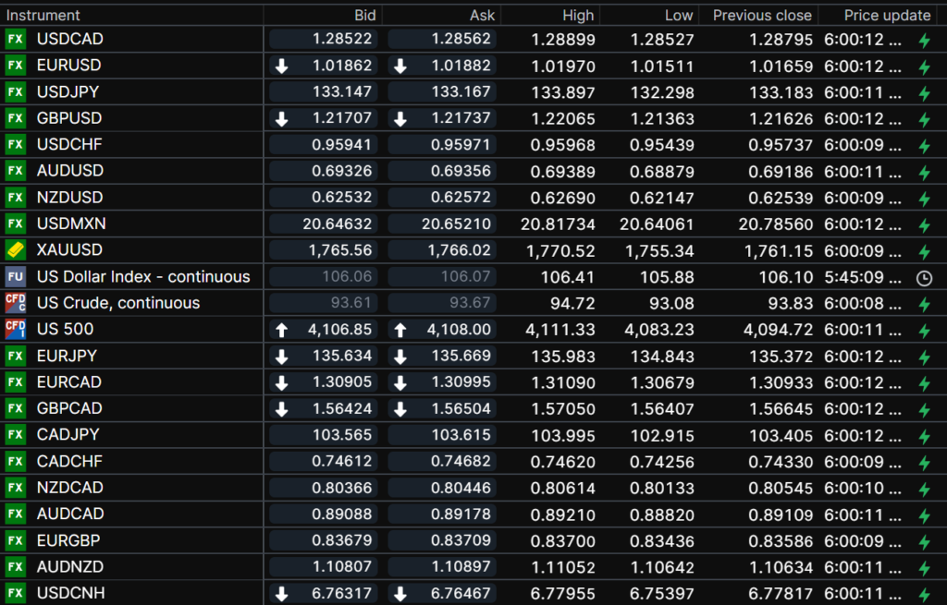Click the USDMXN bid price 20.64632

(338, 224)
